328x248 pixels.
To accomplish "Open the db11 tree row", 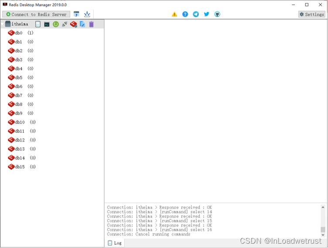I will coord(52,131).
